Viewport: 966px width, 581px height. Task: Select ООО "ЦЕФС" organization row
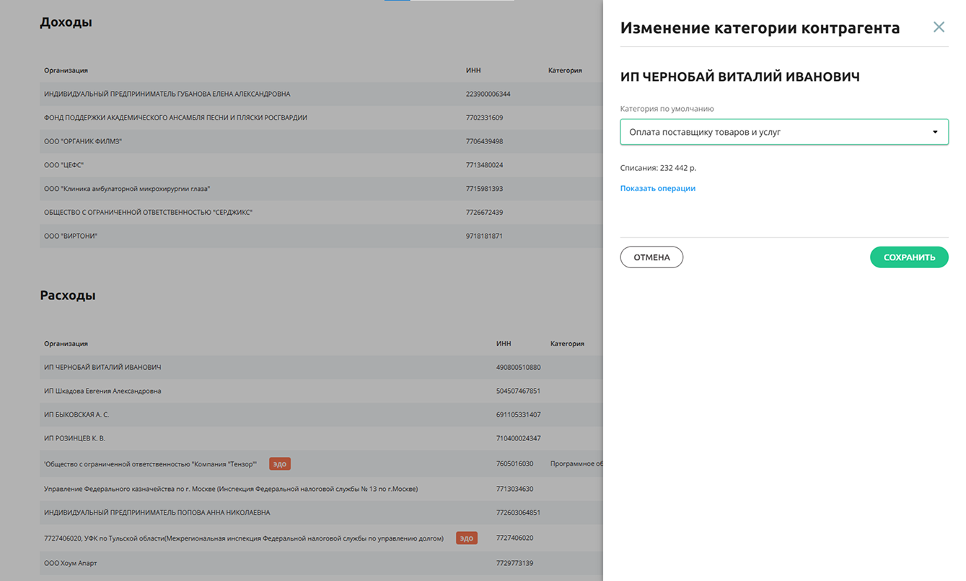(x=321, y=165)
